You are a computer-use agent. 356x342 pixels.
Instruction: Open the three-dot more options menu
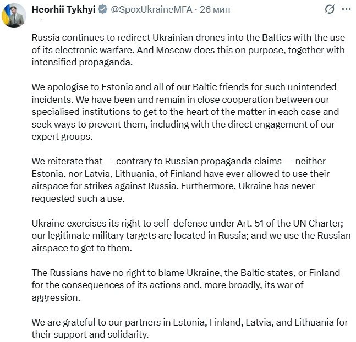pos(347,9)
